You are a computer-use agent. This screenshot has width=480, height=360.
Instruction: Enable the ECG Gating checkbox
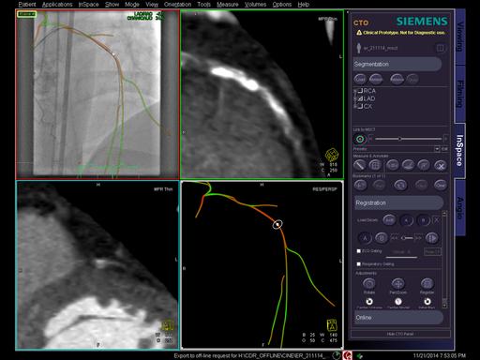[359, 251]
